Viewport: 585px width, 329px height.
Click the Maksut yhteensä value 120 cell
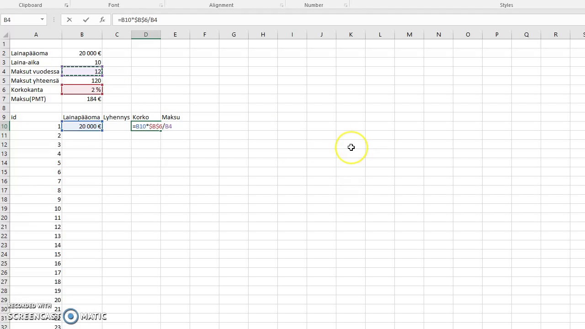(x=82, y=80)
